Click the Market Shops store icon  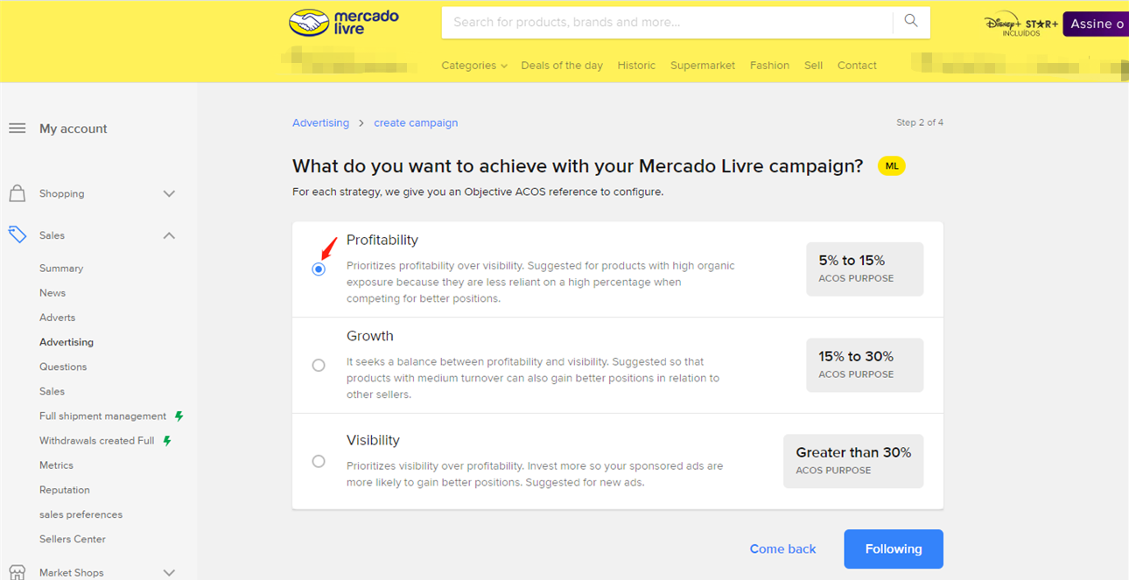(17, 572)
